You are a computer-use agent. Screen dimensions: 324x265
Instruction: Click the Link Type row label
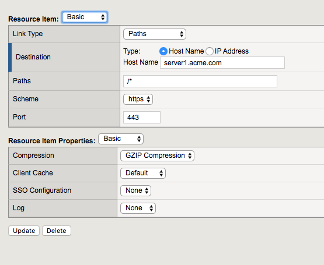tap(27, 34)
